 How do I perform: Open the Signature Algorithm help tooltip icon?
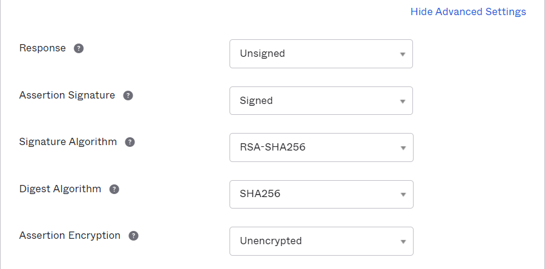point(130,142)
